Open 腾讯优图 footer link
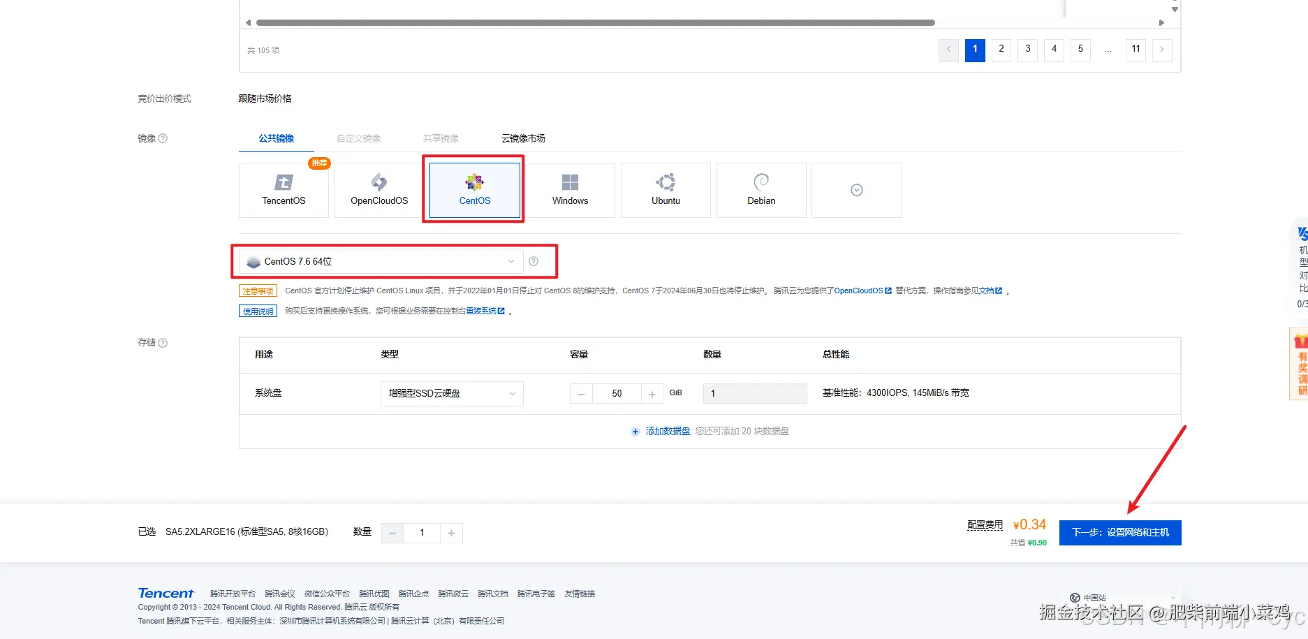The height and width of the screenshot is (639, 1308). (374, 594)
